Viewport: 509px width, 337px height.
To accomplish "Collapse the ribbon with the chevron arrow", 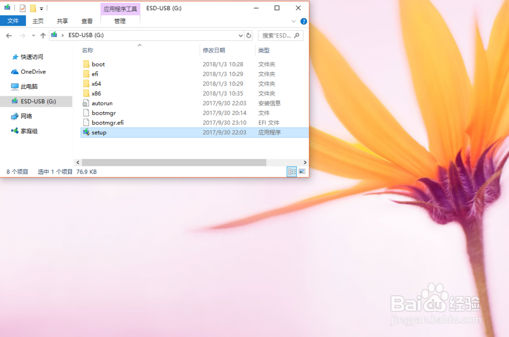I will tap(294, 21).
